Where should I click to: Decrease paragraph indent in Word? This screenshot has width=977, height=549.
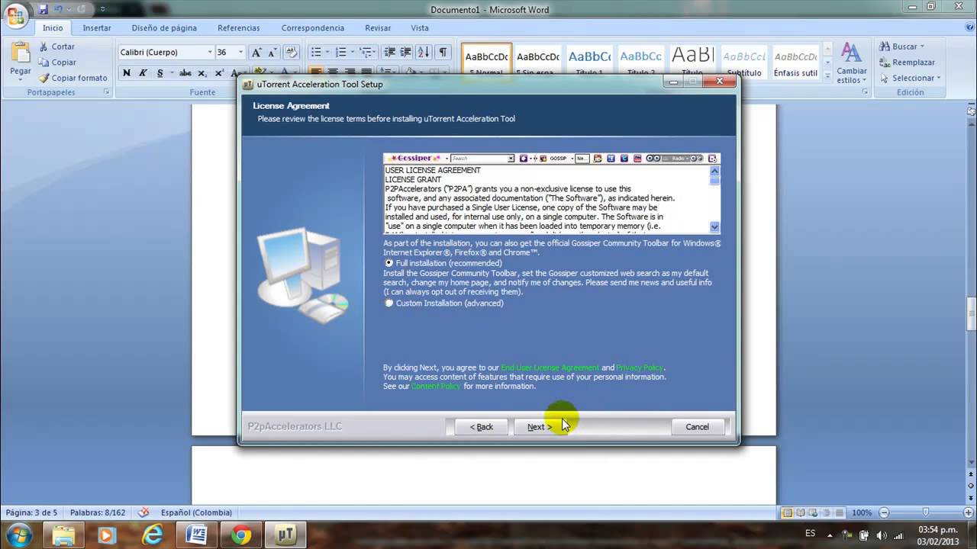tap(390, 53)
